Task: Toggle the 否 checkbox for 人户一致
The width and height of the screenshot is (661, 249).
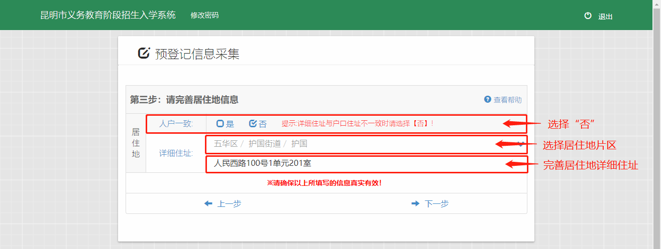Action: (253, 124)
